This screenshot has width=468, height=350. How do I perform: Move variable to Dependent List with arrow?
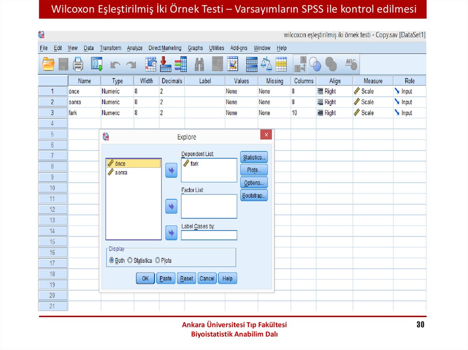tap(171, 170)
